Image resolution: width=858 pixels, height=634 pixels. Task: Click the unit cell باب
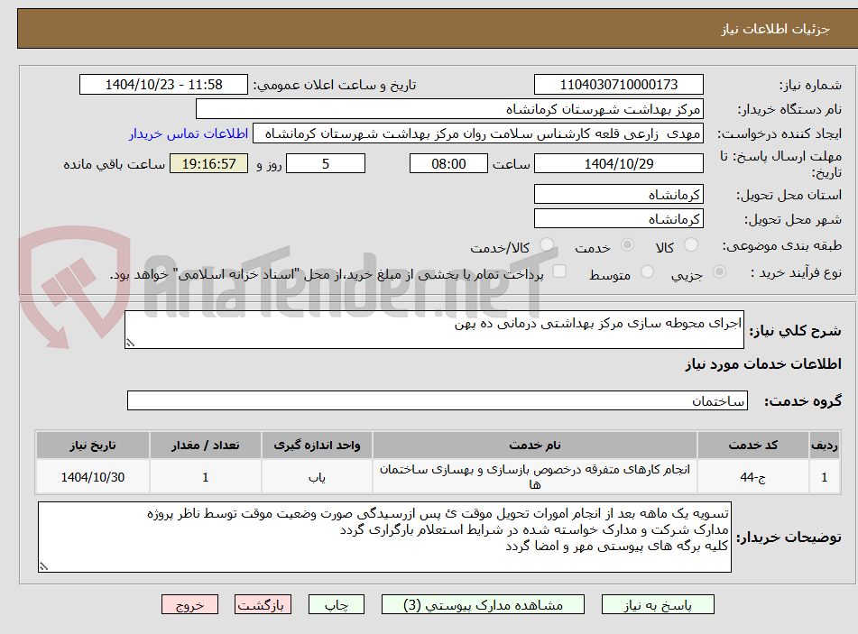point(317,477)
